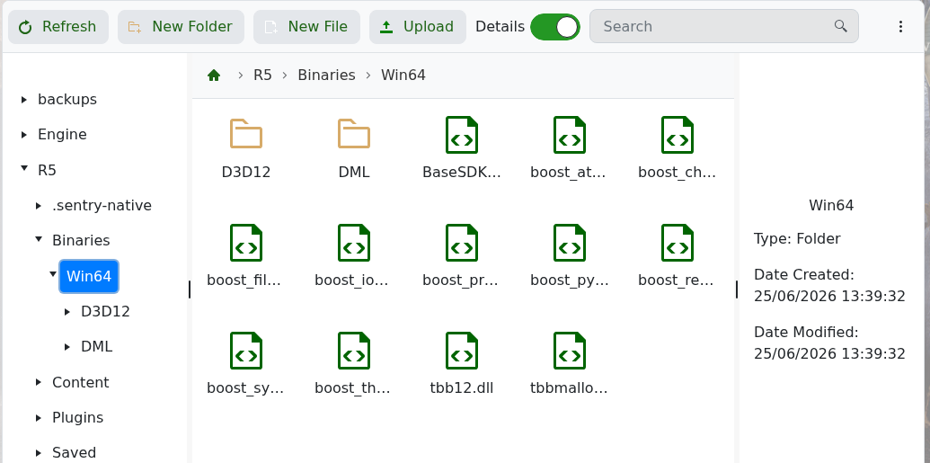Expand the Content tree node arrow
The image size is (930, 463).
tap(39, 382)
